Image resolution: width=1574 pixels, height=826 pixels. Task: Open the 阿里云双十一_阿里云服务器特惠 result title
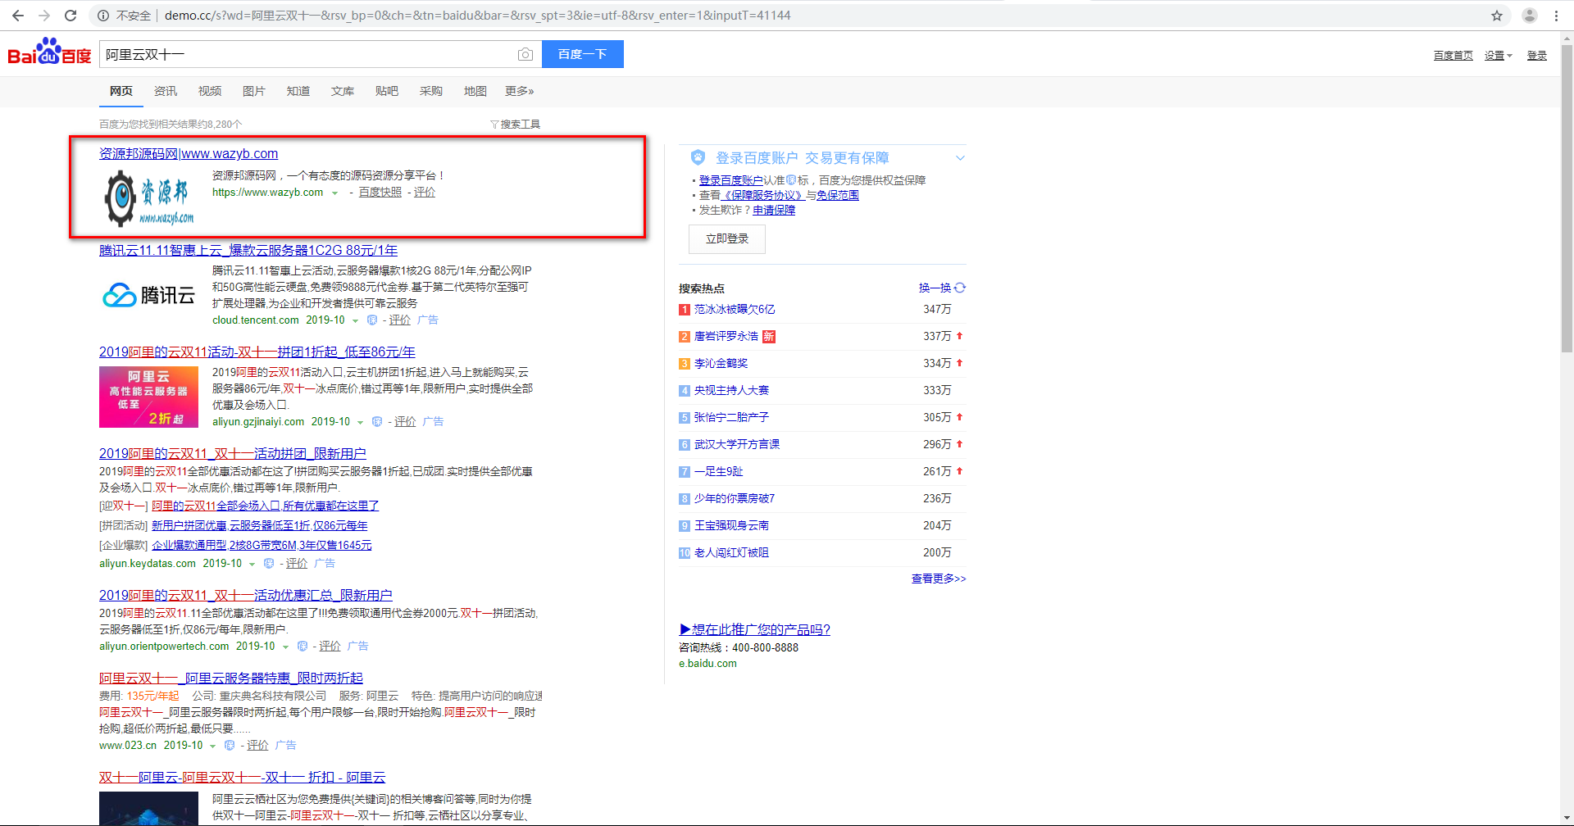(231, 678)
